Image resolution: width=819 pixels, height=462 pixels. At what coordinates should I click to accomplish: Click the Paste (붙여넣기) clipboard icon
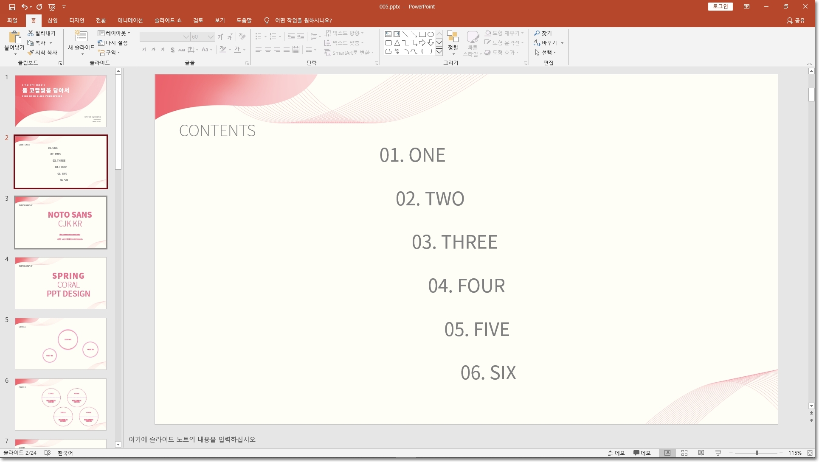pos(14,37)
